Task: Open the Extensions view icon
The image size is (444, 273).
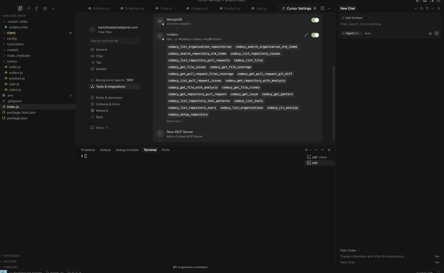Action: point(45,8)
